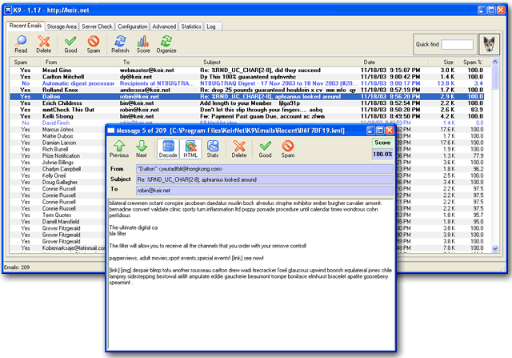Switch to the Storage Area tab

(x=62, y=26)
